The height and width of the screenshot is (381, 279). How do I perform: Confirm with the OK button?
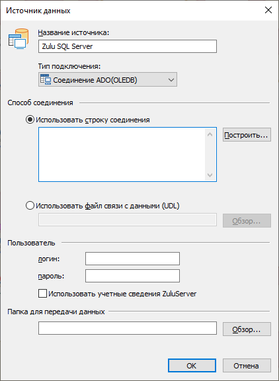pos(192,365)
